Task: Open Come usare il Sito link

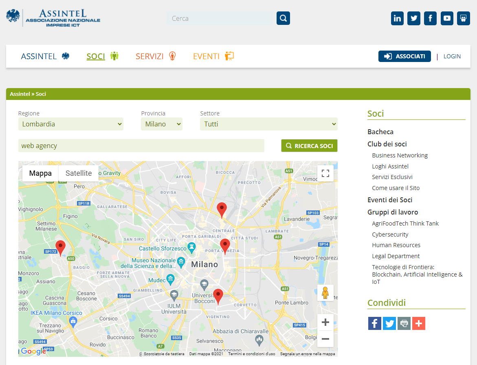Action: 396,188
